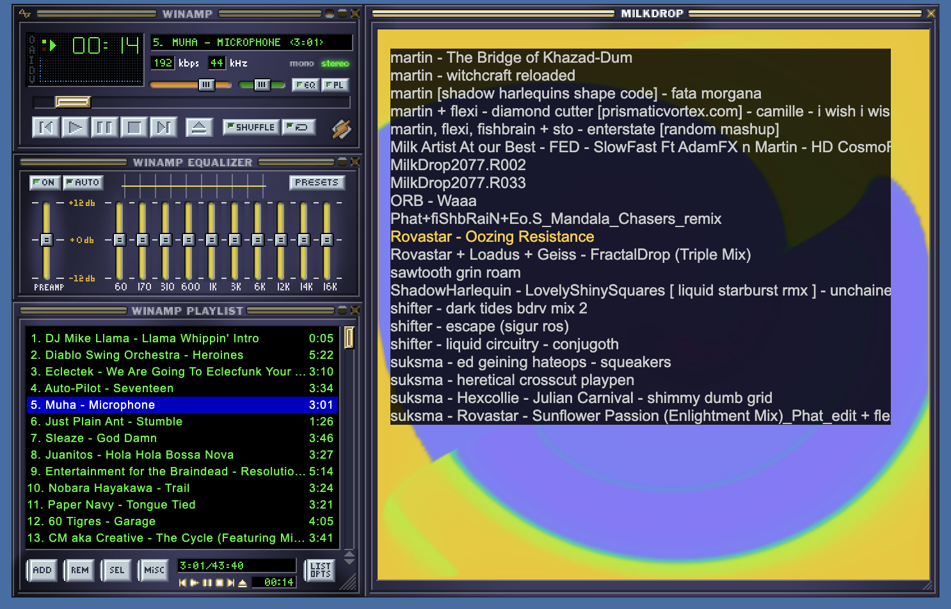The image size is (951, 609).
Task: Click the playlist REM button
Action: pos(79,570)
